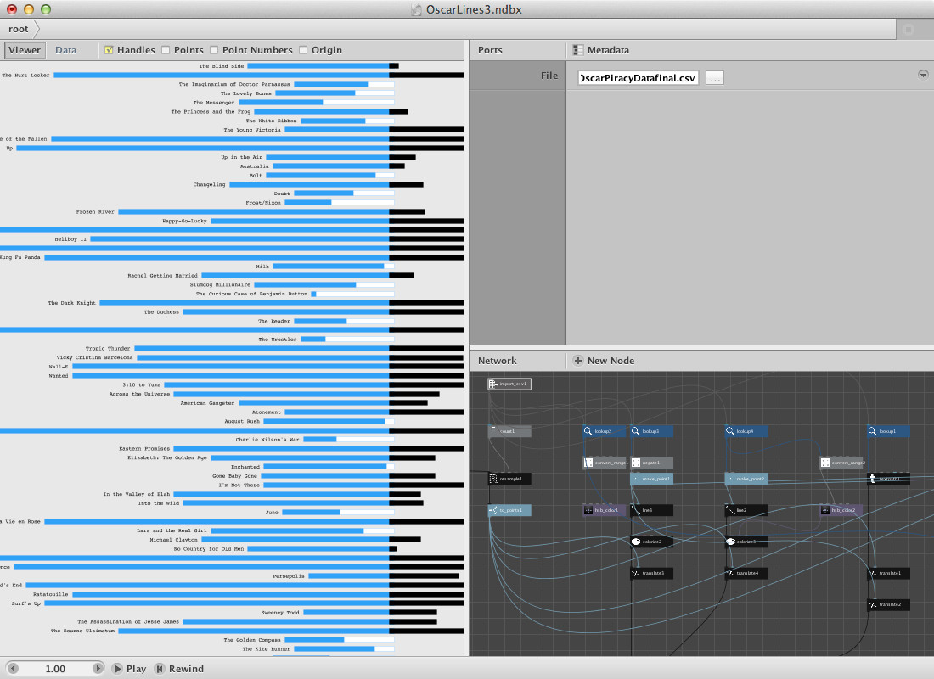Click the Metadata table icon
The width and height of the screenshot is (934, 679).
(577, 50)
